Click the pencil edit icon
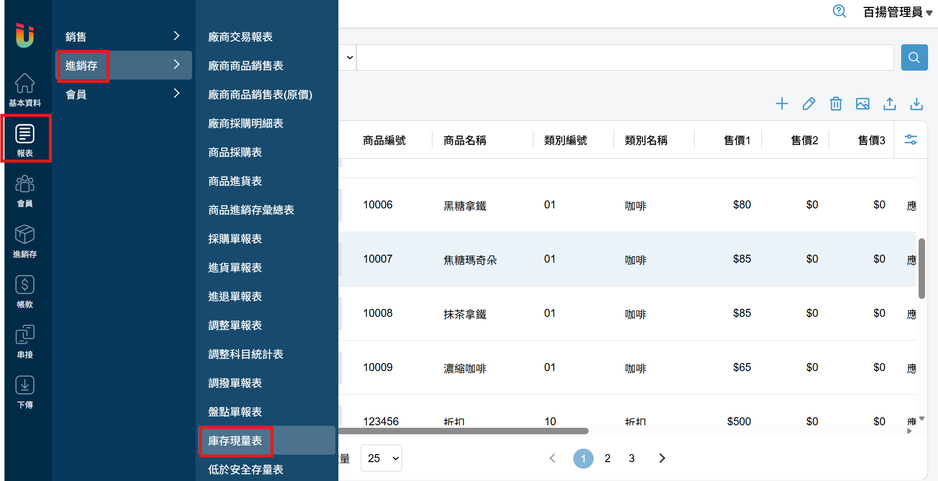 [809, 103]
